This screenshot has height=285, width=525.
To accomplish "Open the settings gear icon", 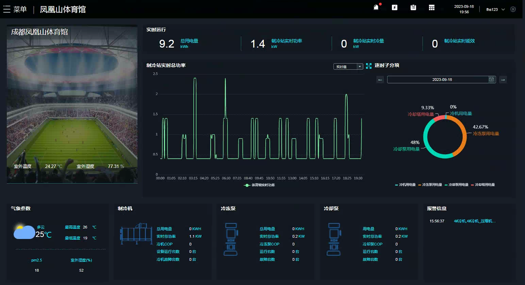I will [513, 9].
